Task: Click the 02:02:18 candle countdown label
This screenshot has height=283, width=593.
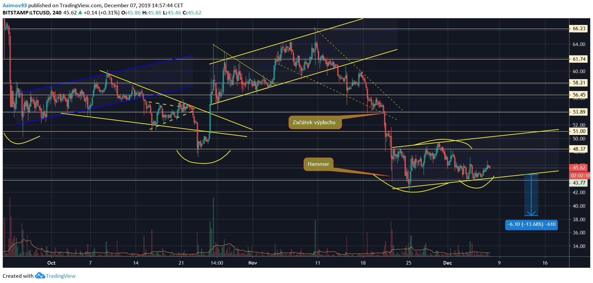Action: 580,176
